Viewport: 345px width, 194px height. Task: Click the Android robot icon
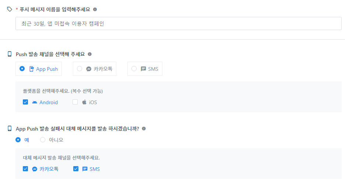pyautogui.click(x=35, y=102)
